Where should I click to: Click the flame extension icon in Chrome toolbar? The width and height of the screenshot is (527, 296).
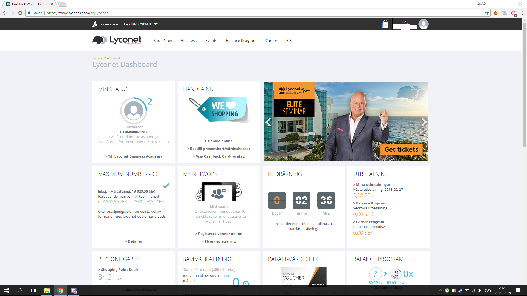pos(496,13)
